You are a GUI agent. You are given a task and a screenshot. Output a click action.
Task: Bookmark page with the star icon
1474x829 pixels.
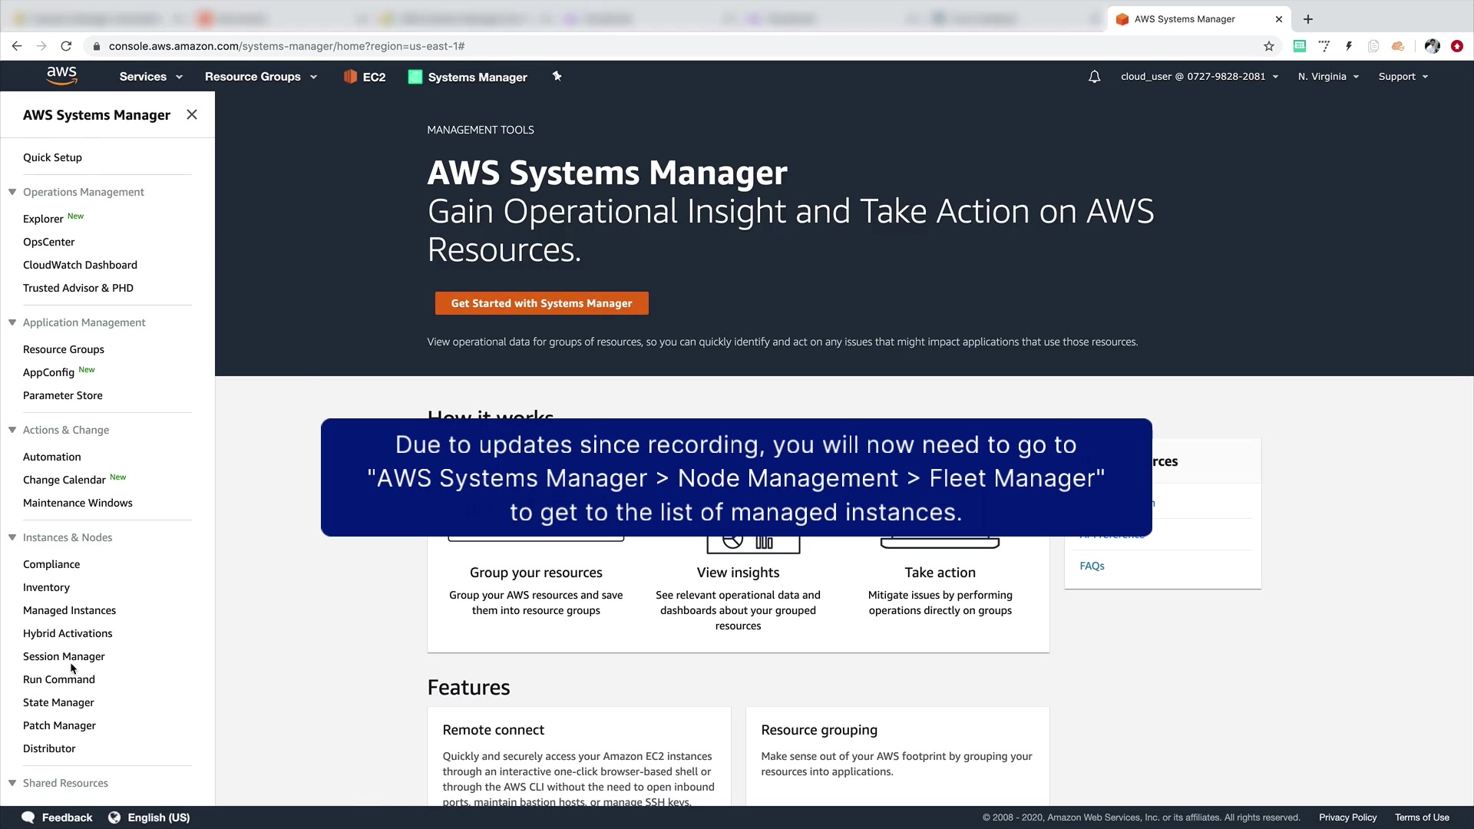tap(1269, 46)
